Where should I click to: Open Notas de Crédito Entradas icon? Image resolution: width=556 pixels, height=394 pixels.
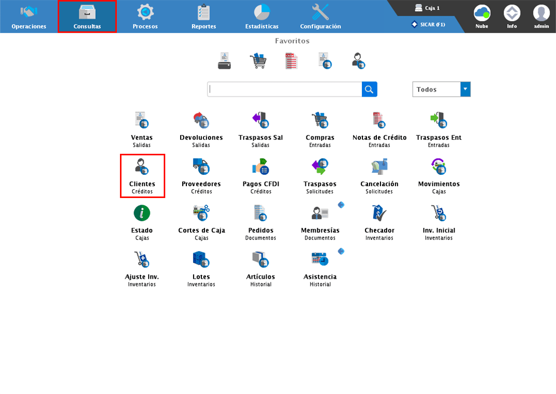coord(379,120)
